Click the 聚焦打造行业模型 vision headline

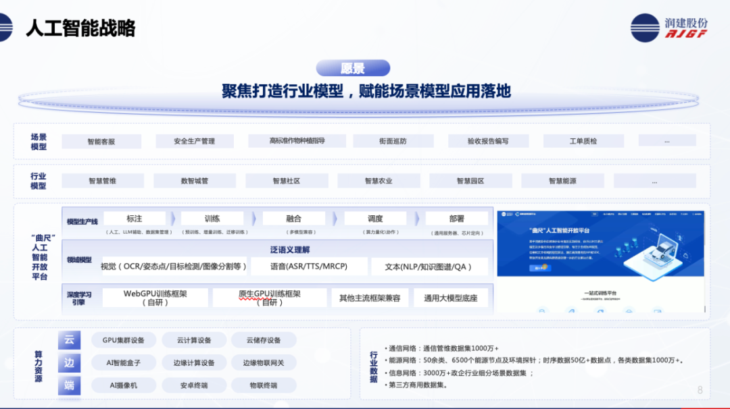tap(366, 91)
